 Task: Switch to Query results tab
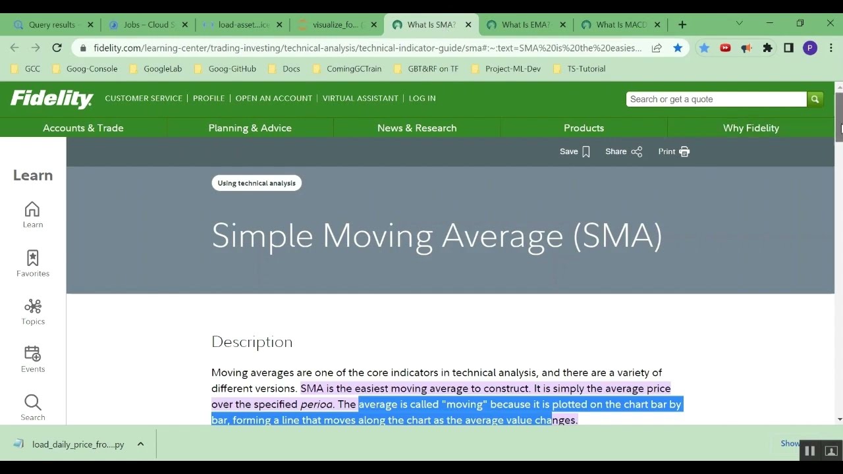[x=51, y=24]
